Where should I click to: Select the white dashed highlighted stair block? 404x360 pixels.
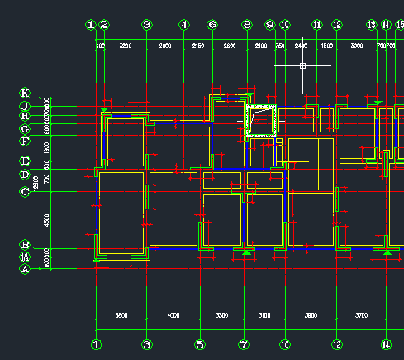[261, 121]
